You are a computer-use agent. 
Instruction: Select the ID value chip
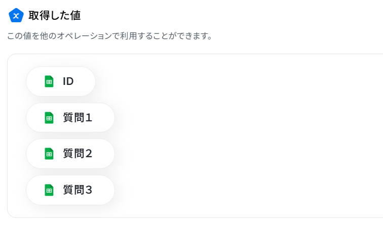pos(61,81)
